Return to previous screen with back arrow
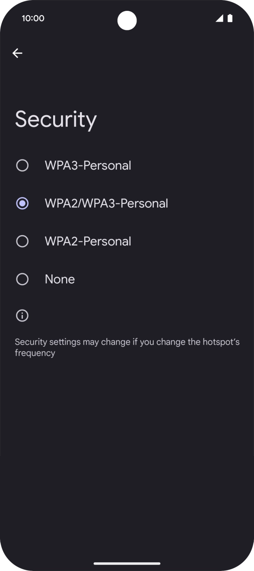This screenshot has width=254, height=571. [x=17, y=53]
